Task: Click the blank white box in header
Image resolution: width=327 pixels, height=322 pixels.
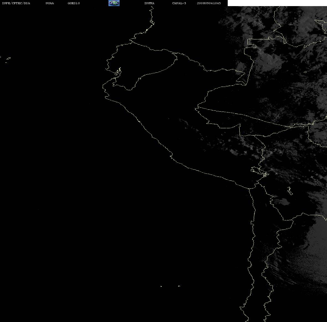Action: (x=277, y=3)
